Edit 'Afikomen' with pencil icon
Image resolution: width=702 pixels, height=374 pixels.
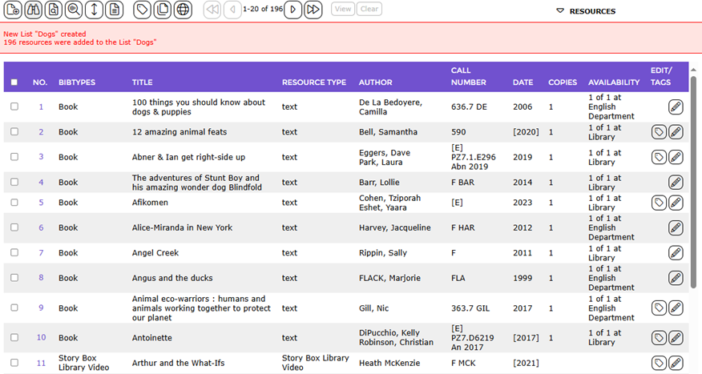[x=676, y=203]
